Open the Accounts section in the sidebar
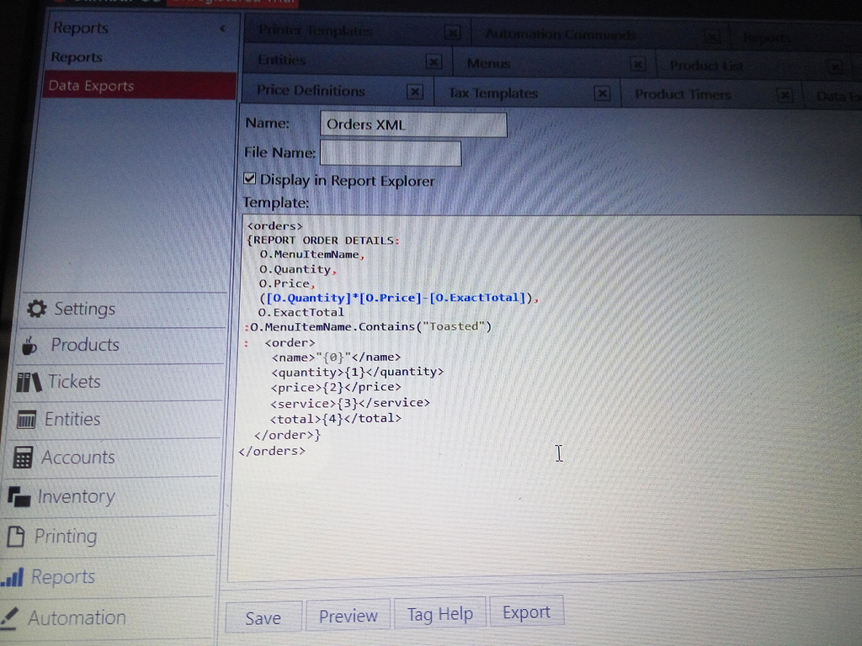 77,458
